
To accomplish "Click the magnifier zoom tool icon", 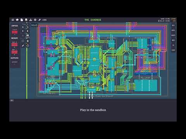I will (x=28, y=27).
